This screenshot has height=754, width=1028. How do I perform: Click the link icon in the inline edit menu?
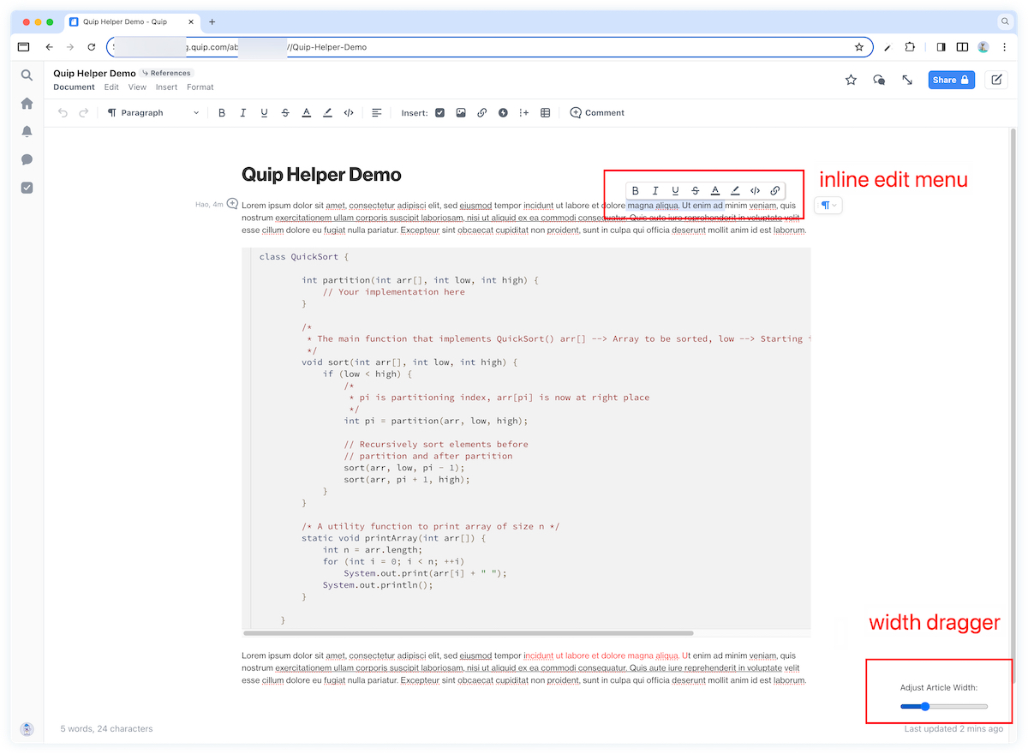(x=775, y=191)
